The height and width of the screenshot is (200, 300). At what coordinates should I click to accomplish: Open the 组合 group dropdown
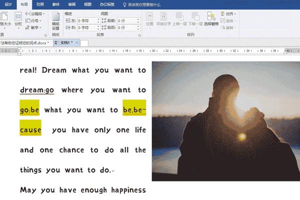click(x=228, y=20)
